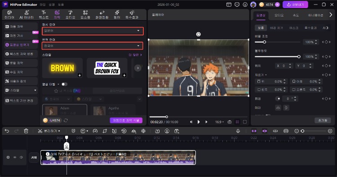Toggle timeline magnetic snapping button
The image size is (337, 177).
[265, 131]
